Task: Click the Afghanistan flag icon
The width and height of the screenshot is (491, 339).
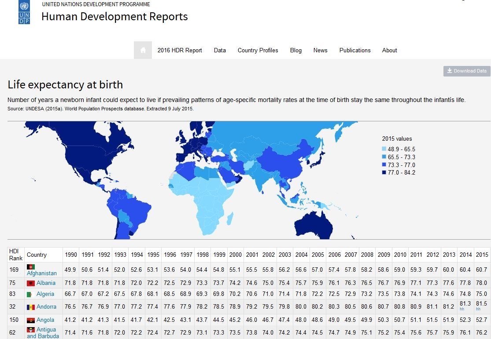Action: pyautogui.click(x=31, y=267)
